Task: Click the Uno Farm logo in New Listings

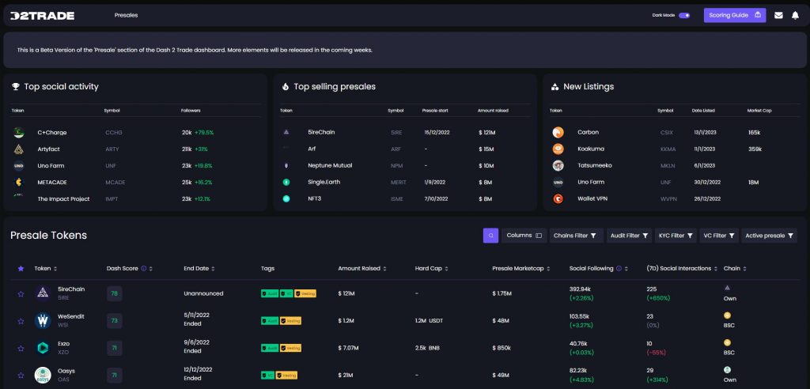Action: coord(558,182)
